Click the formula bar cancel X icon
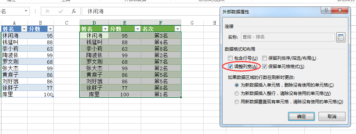 pos(47,11)
